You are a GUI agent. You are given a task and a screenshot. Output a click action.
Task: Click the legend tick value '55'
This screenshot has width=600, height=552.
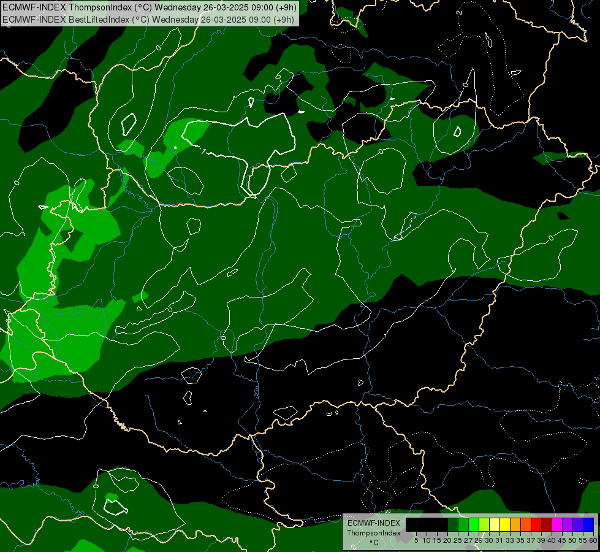(x=583, y=540)
